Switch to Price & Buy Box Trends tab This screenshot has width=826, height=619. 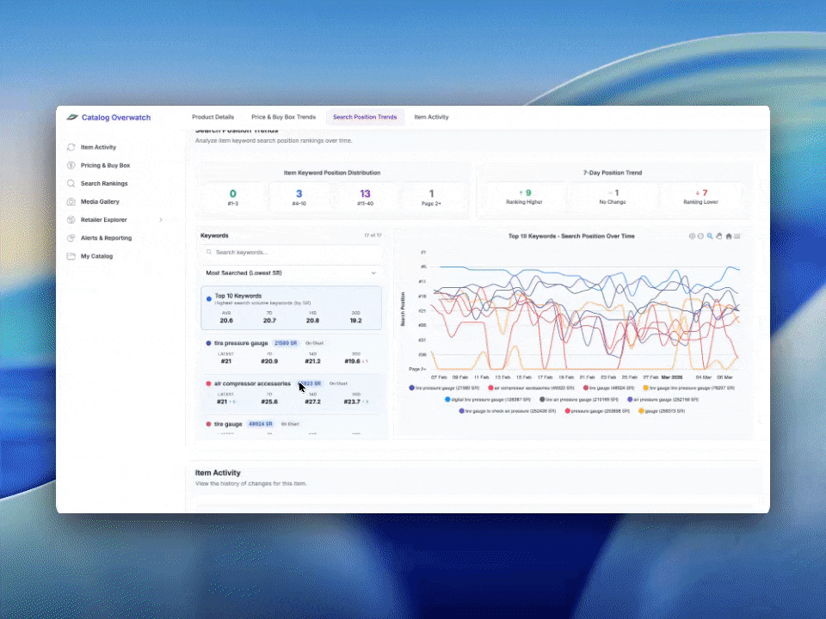(283, 117)
